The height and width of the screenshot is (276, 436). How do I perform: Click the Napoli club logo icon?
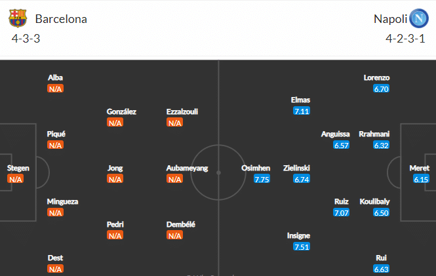(419, 18)
